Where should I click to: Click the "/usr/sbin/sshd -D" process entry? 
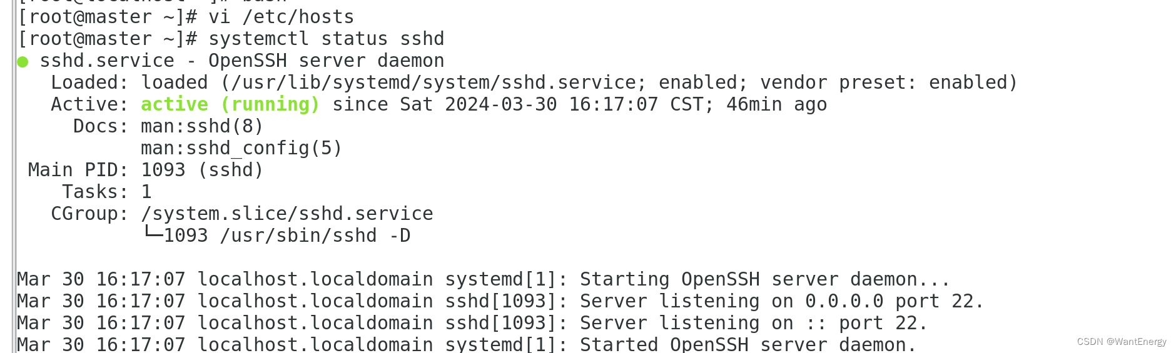[x=315, y=236]
